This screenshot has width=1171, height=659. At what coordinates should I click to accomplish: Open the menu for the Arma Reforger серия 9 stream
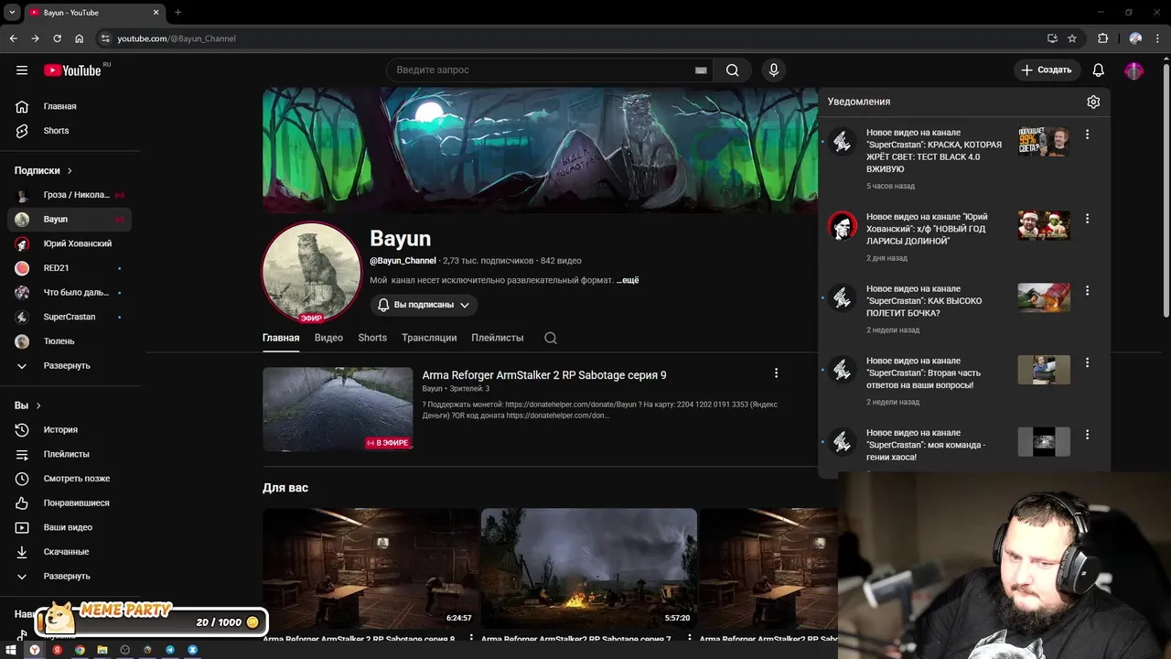click(x=776, y=373)
